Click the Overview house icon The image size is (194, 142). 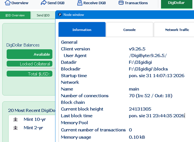7,3
